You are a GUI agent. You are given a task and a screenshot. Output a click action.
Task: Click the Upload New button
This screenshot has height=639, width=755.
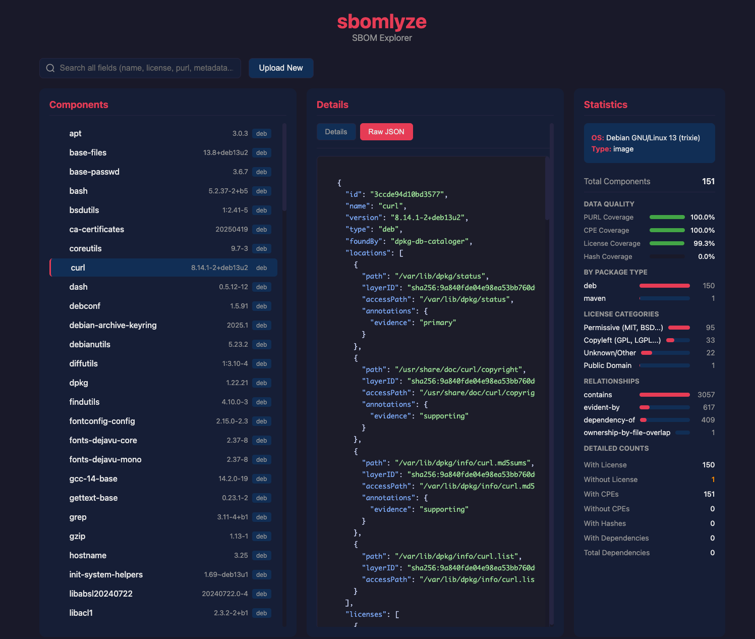coord(281,68)
